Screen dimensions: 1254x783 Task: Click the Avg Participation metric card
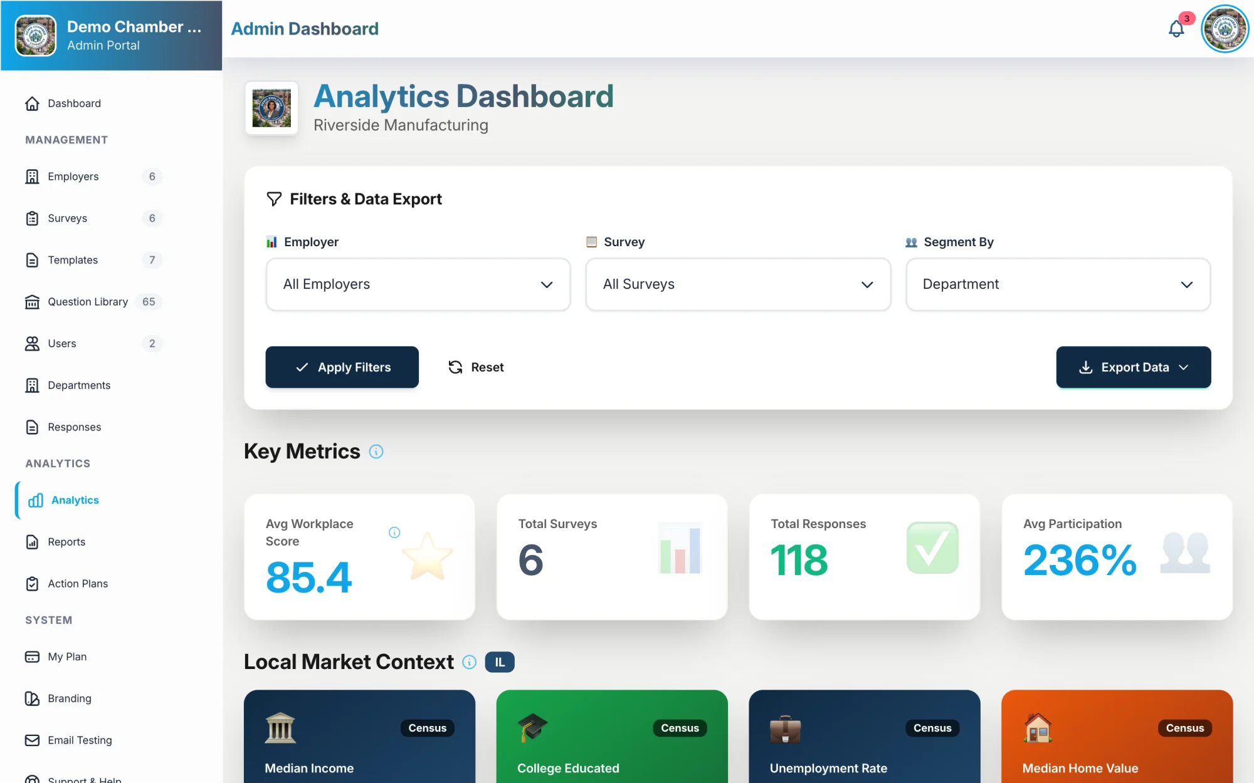(1117, 557)
